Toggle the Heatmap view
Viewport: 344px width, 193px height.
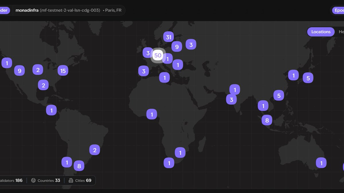(x=341, y=32)
